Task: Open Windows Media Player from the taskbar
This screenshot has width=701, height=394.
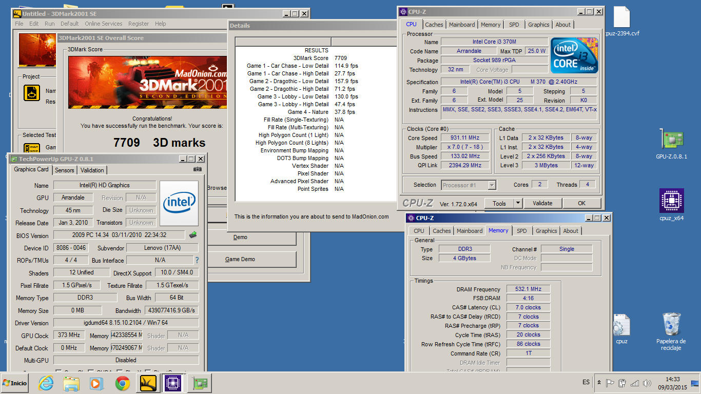Action: click(96, 383)
